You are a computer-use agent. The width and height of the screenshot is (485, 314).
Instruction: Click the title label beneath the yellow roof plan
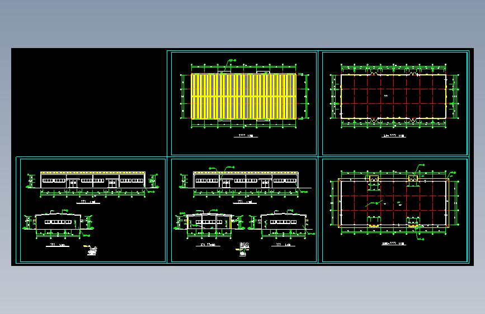point(246,136)
